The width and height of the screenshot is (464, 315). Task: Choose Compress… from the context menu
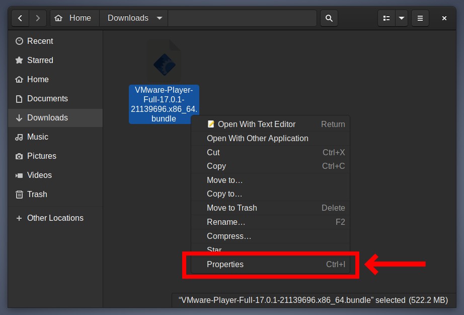tap(270, 236)
